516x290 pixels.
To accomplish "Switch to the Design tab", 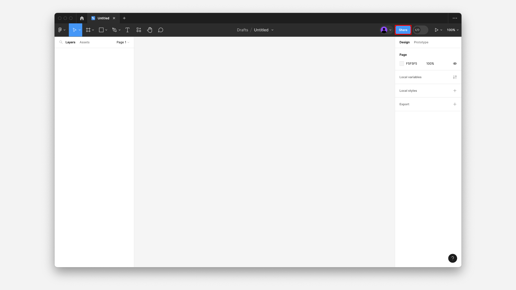I will pyautogui.click(x=404, y=42).
